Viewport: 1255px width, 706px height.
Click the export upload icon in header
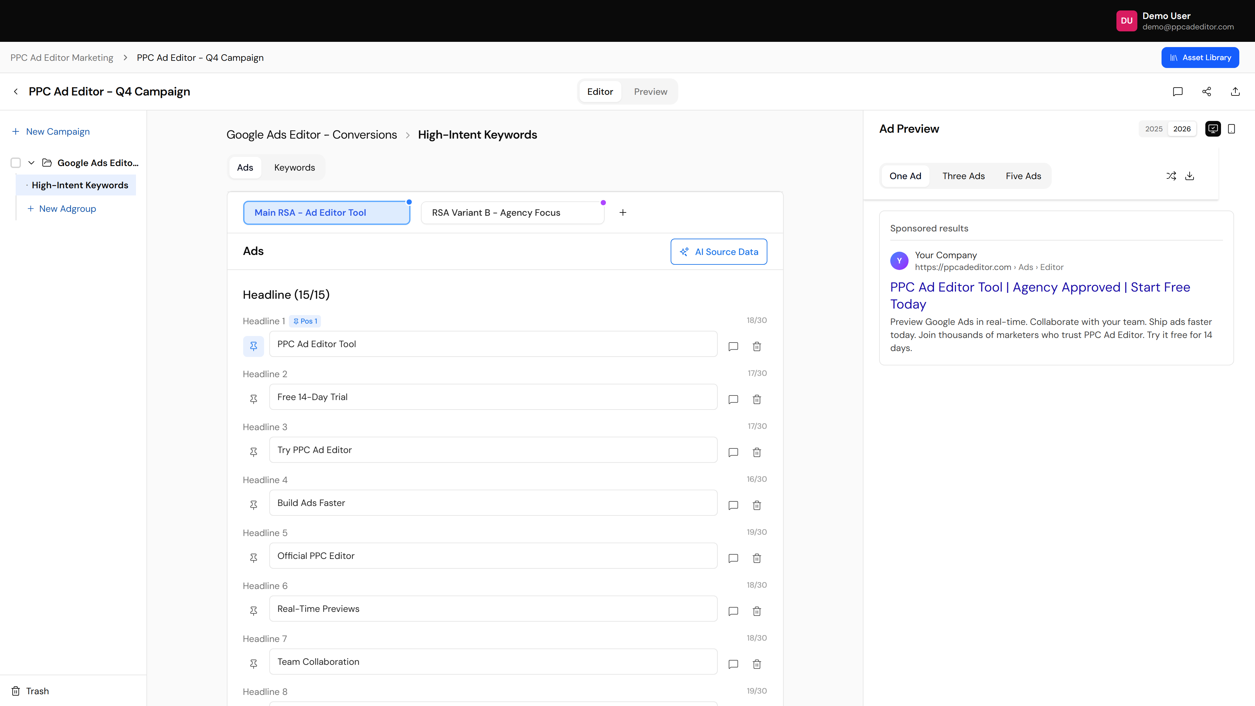(1235, 92)
